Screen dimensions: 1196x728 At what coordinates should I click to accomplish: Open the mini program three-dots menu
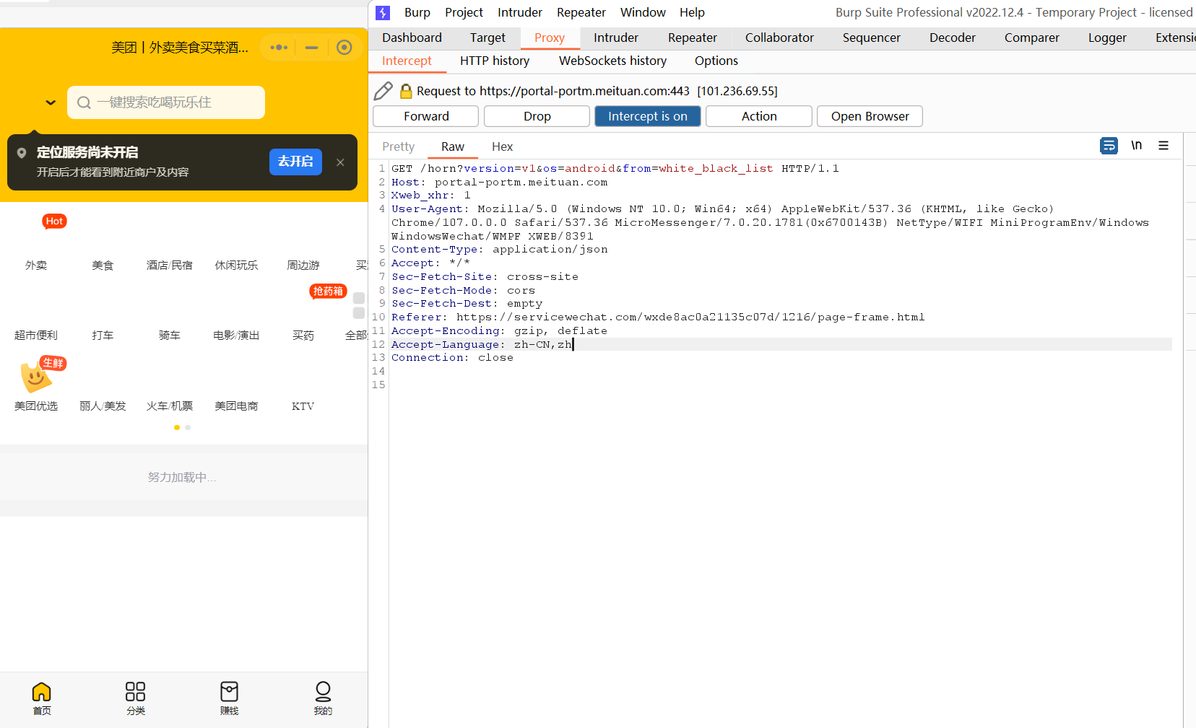(279, 48)
